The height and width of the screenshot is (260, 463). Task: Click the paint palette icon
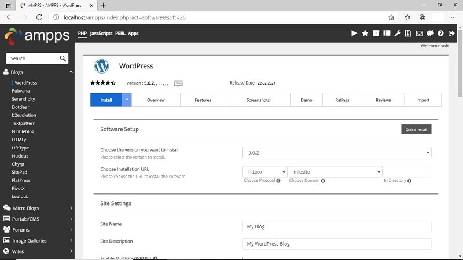pyautogui.click(x=430, y=34)
